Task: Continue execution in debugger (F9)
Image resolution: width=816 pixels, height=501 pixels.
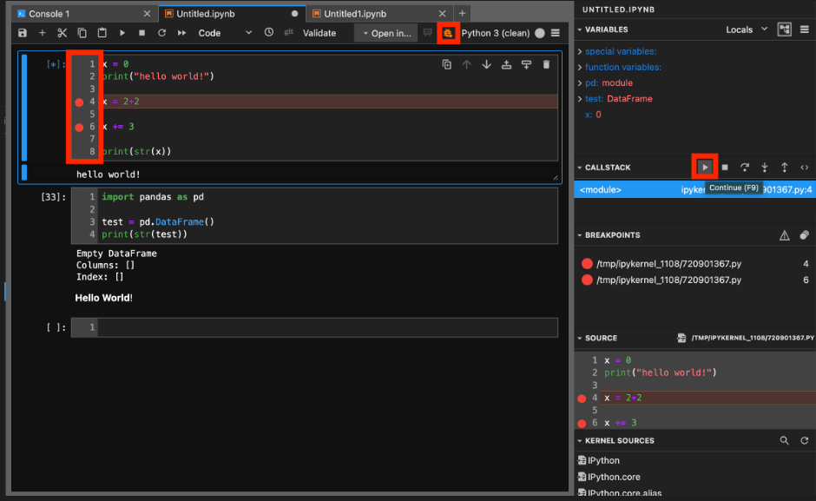Action: pos(705,168)
